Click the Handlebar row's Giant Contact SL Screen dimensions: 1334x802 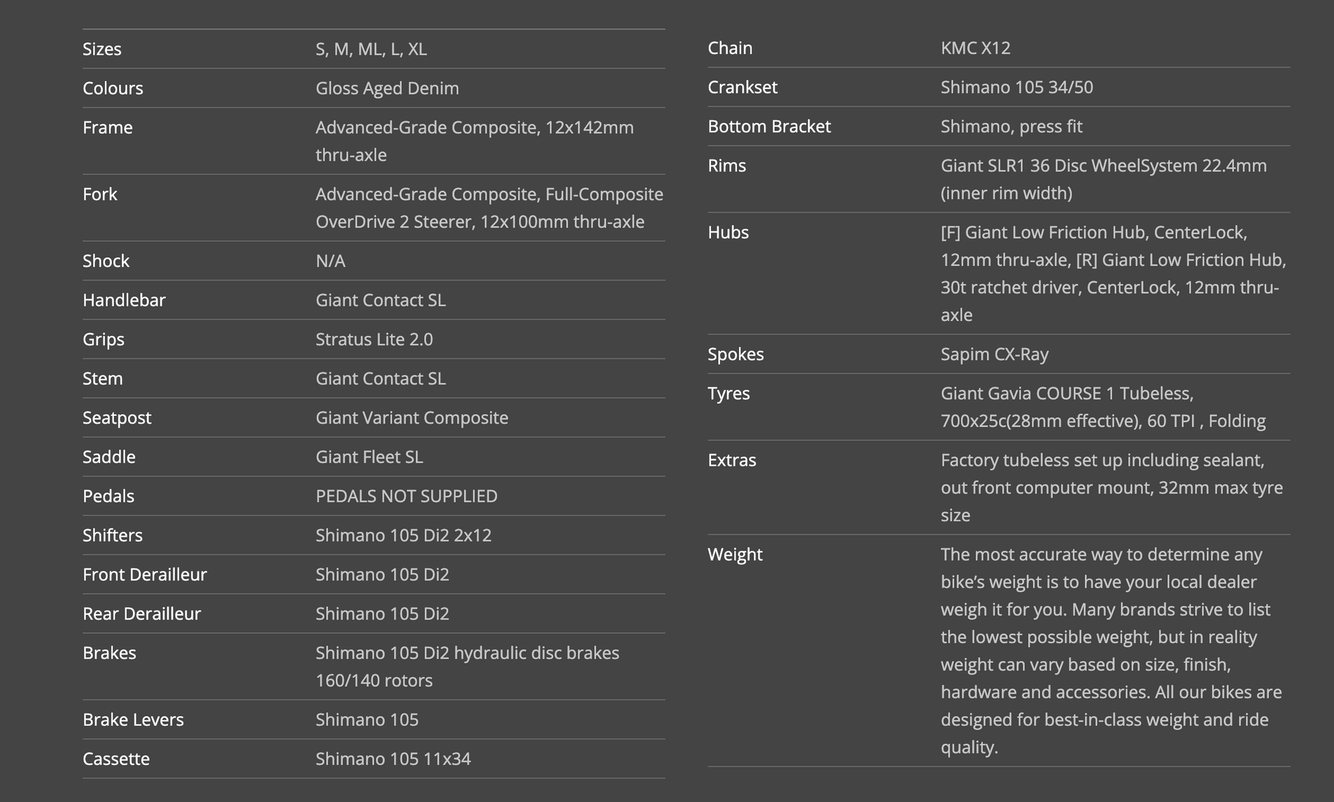380,300
